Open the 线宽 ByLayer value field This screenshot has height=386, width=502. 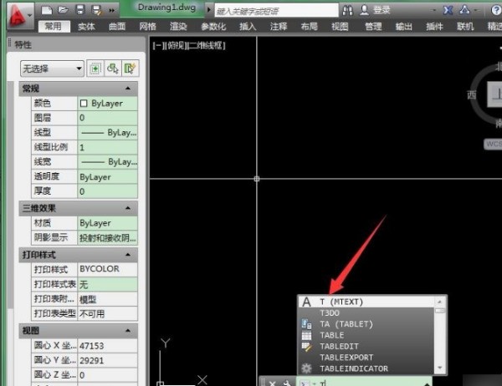pos(107,162)
